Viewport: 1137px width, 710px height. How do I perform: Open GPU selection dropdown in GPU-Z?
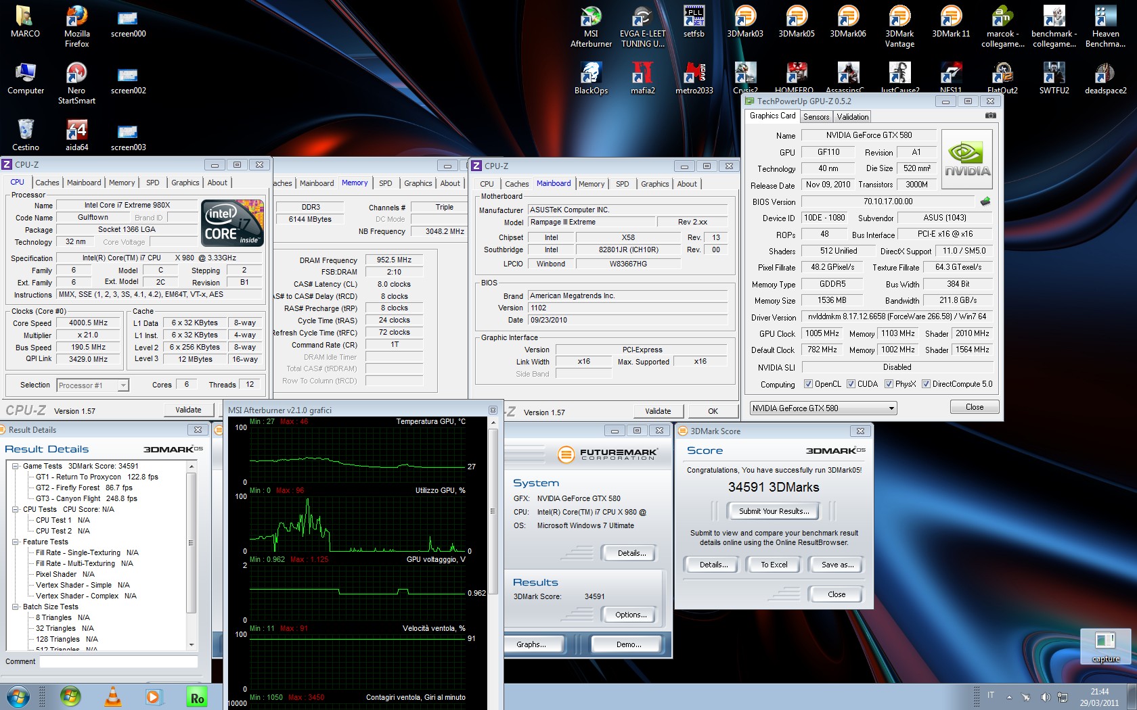point(824,408)
